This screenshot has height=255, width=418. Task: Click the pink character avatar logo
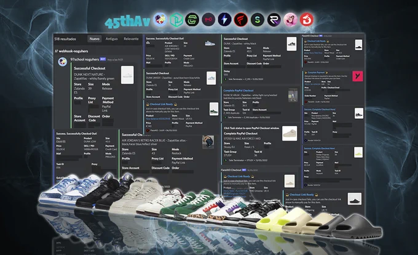[x=290, y=20]
